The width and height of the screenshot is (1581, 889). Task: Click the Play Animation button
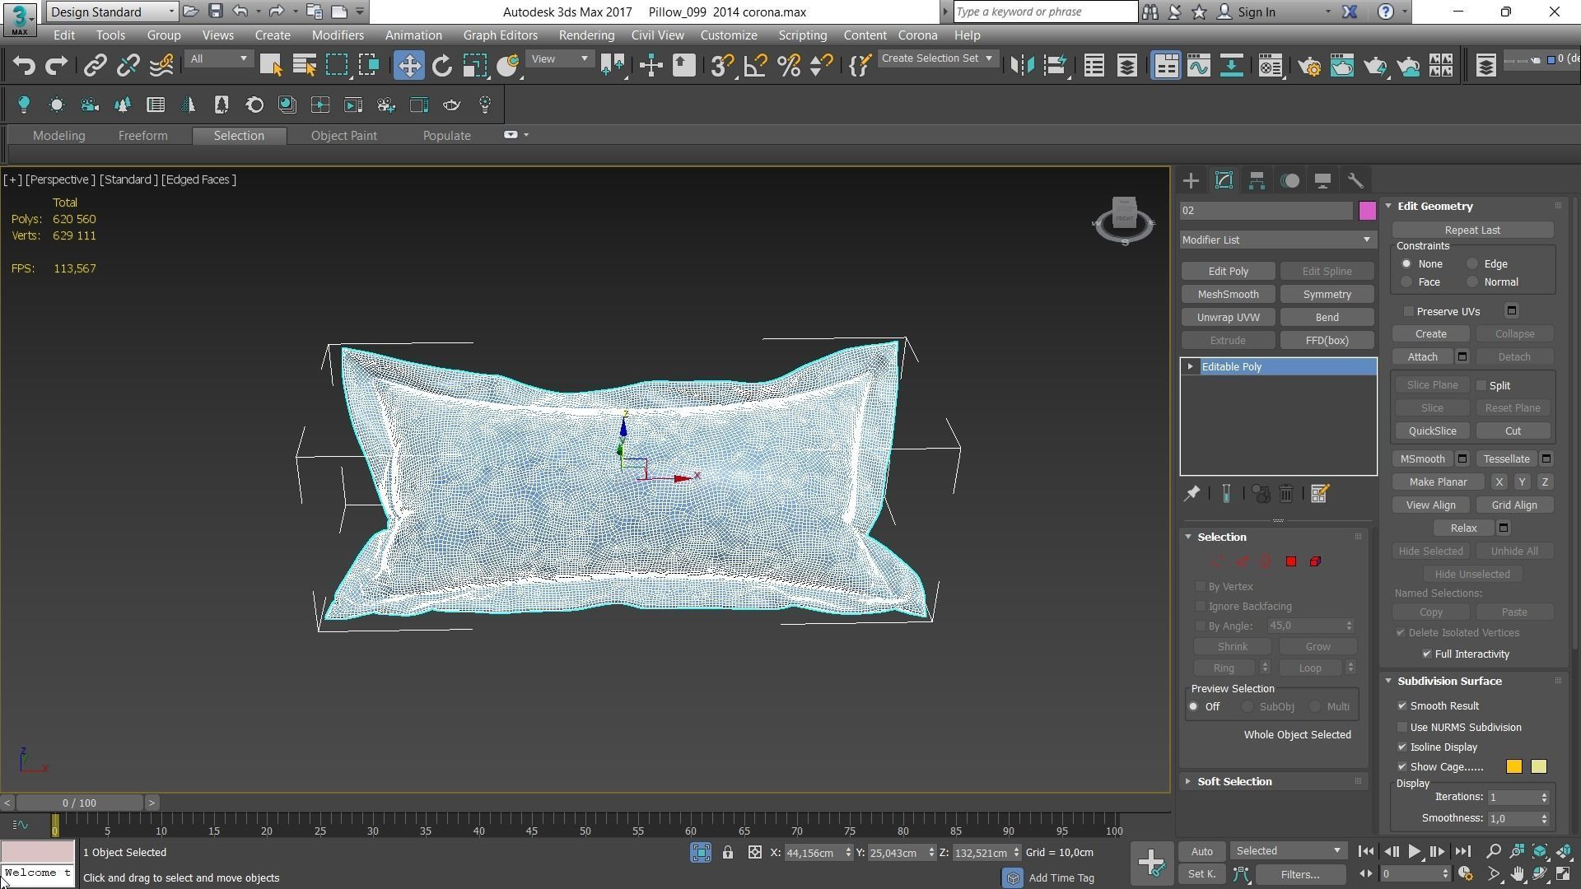pyautogui.click(x=1414, y=852)
